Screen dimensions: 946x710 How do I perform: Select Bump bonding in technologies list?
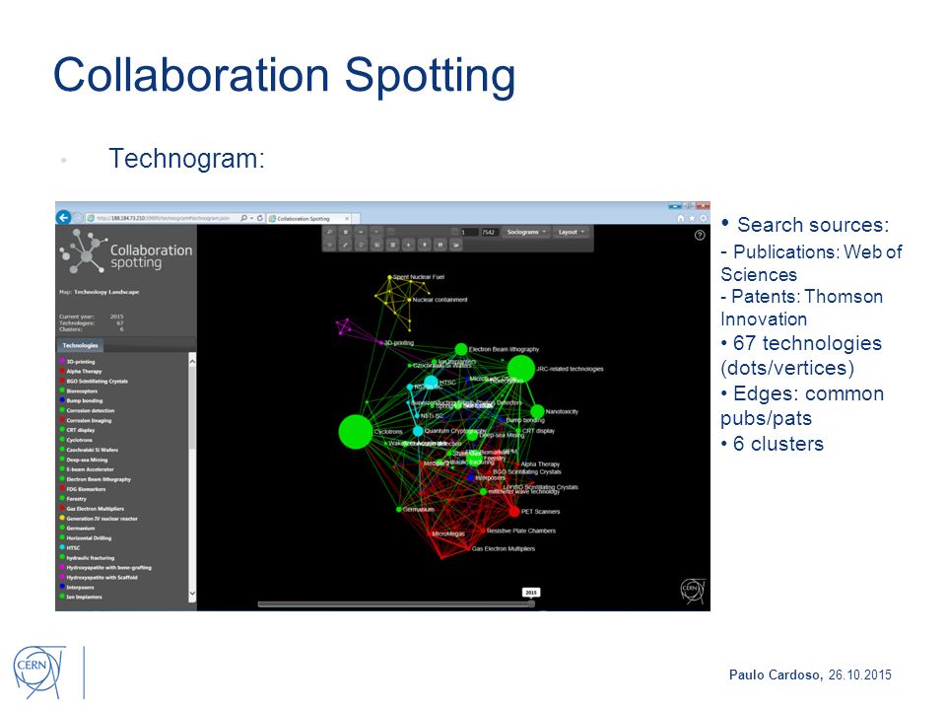[x=81, y=401]
